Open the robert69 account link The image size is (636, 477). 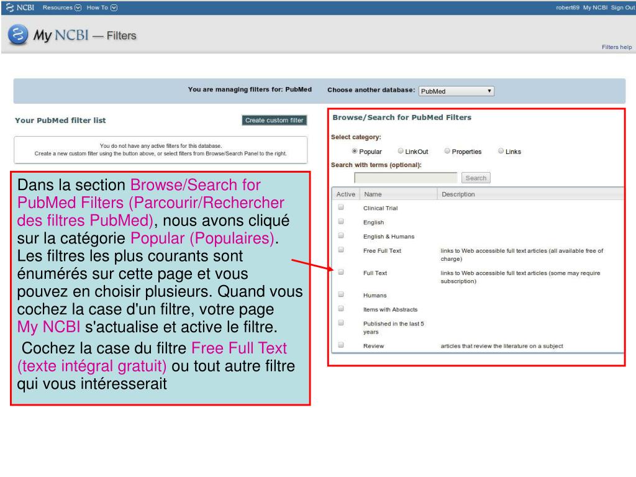(568, 7)
